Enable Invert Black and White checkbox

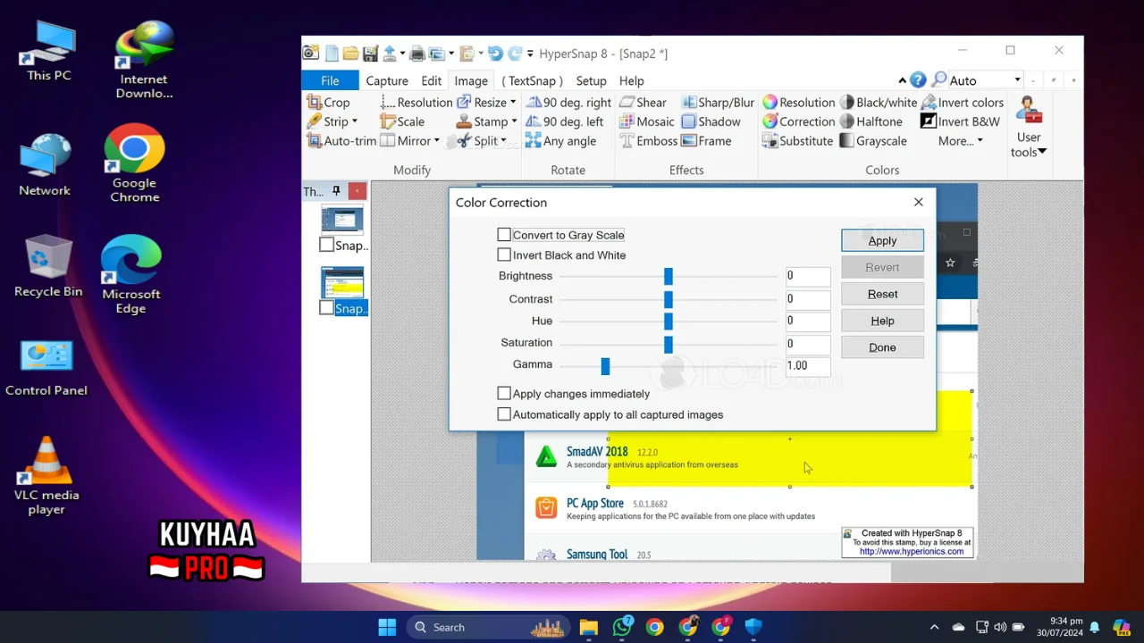coord(504,255)
